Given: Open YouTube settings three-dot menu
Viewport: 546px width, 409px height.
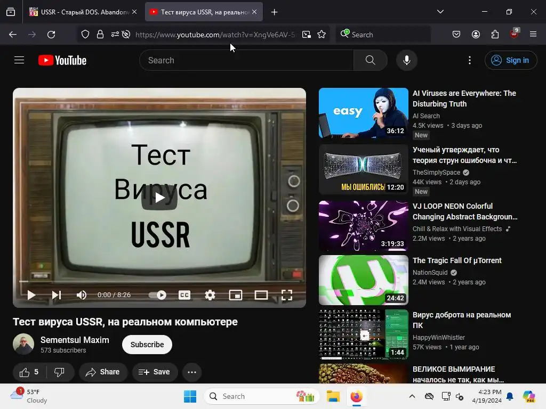Looking at the screenshot, I should pos(470,60).
